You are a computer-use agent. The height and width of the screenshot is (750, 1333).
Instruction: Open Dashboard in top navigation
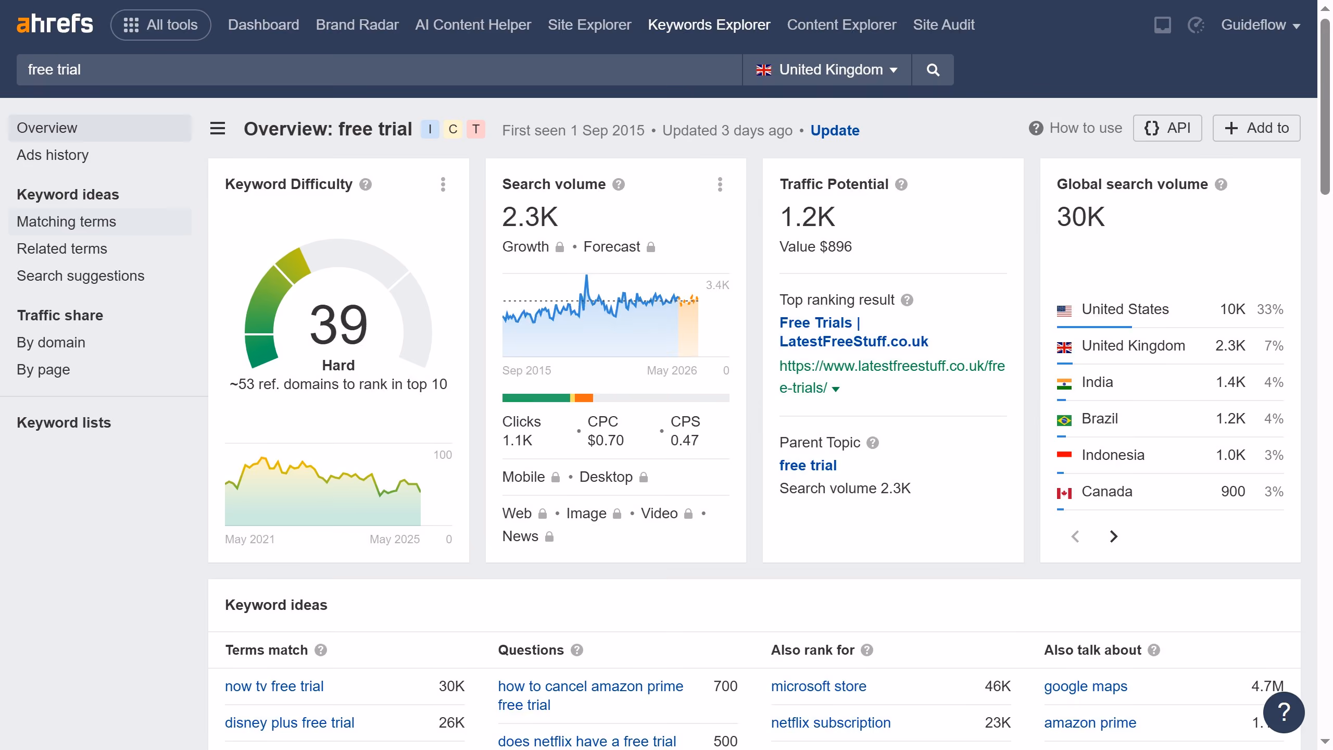click(263, 24)
